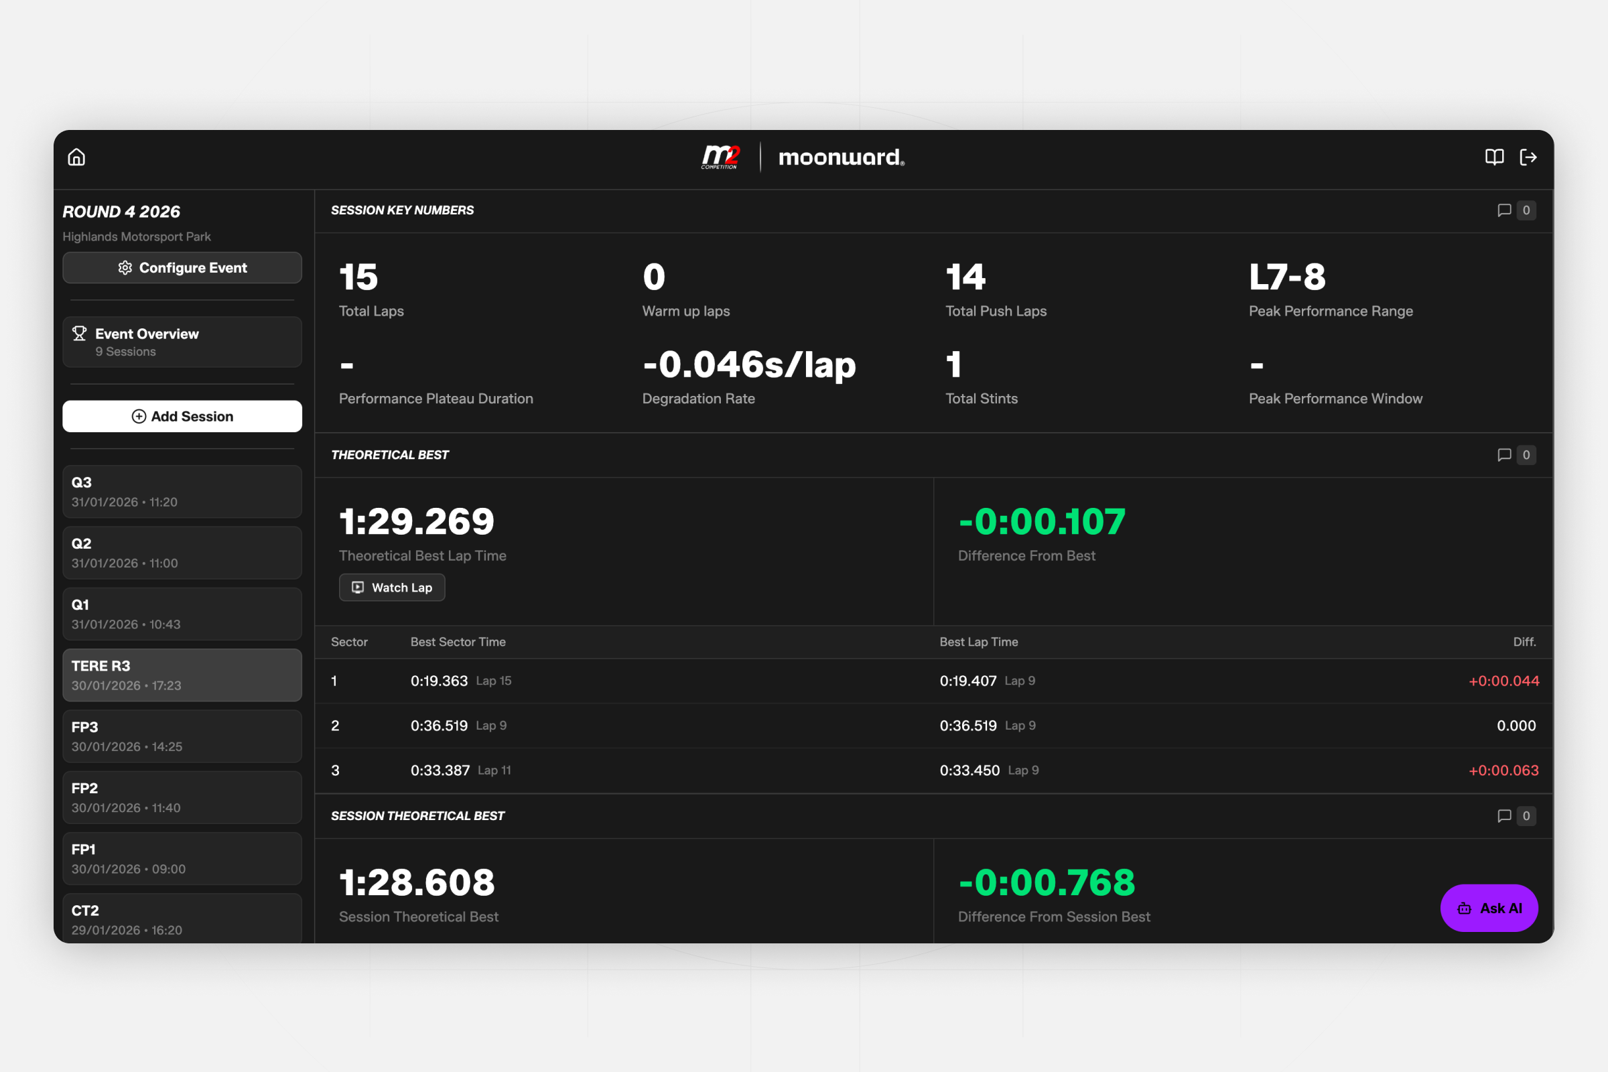
Task: Select the FP1 session entry
Action: point(182,859)
